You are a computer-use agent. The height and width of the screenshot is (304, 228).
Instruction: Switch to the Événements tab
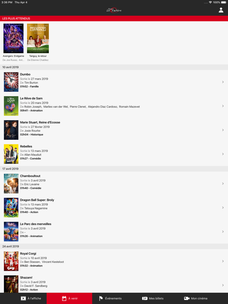[x=110, y=298]
